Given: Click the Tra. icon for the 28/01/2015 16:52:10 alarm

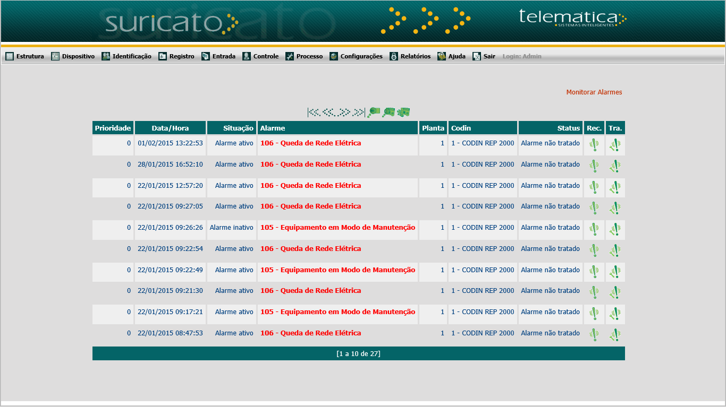Looking at the screenshot, I should click(615, 166).
